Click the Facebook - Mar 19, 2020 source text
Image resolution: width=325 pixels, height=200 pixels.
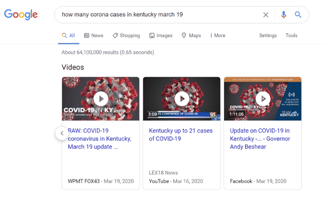click(258, 181)
